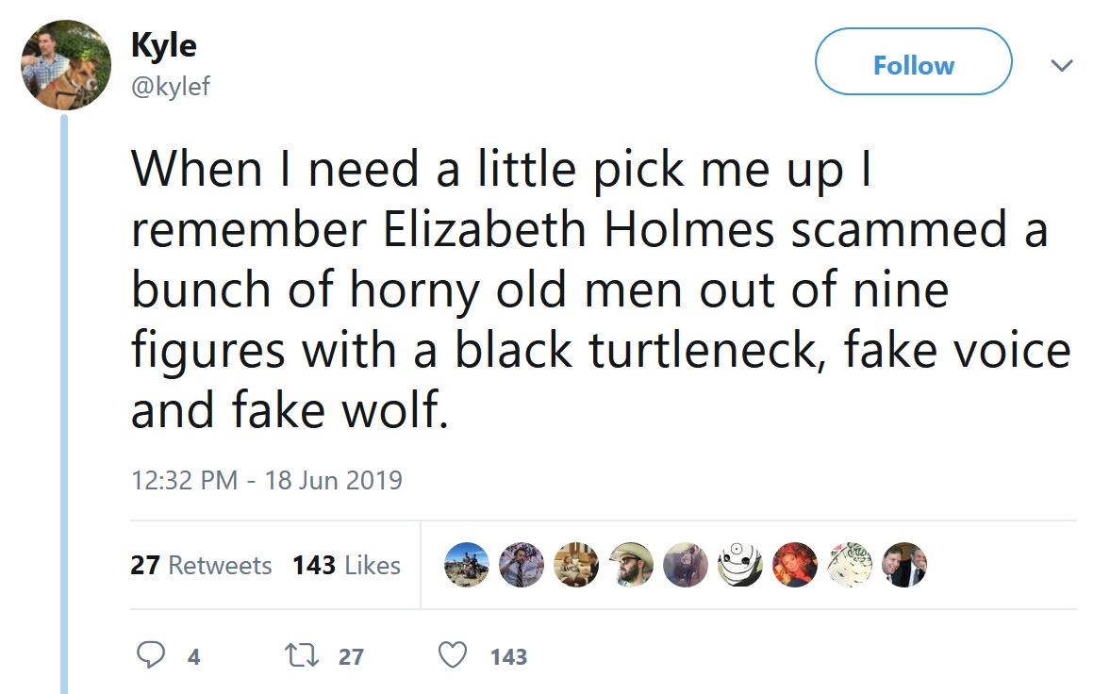Open liker avatar with the gray-purple animal photo
The width and height of the screenshot is (1110, 694).
pos(684,565)
